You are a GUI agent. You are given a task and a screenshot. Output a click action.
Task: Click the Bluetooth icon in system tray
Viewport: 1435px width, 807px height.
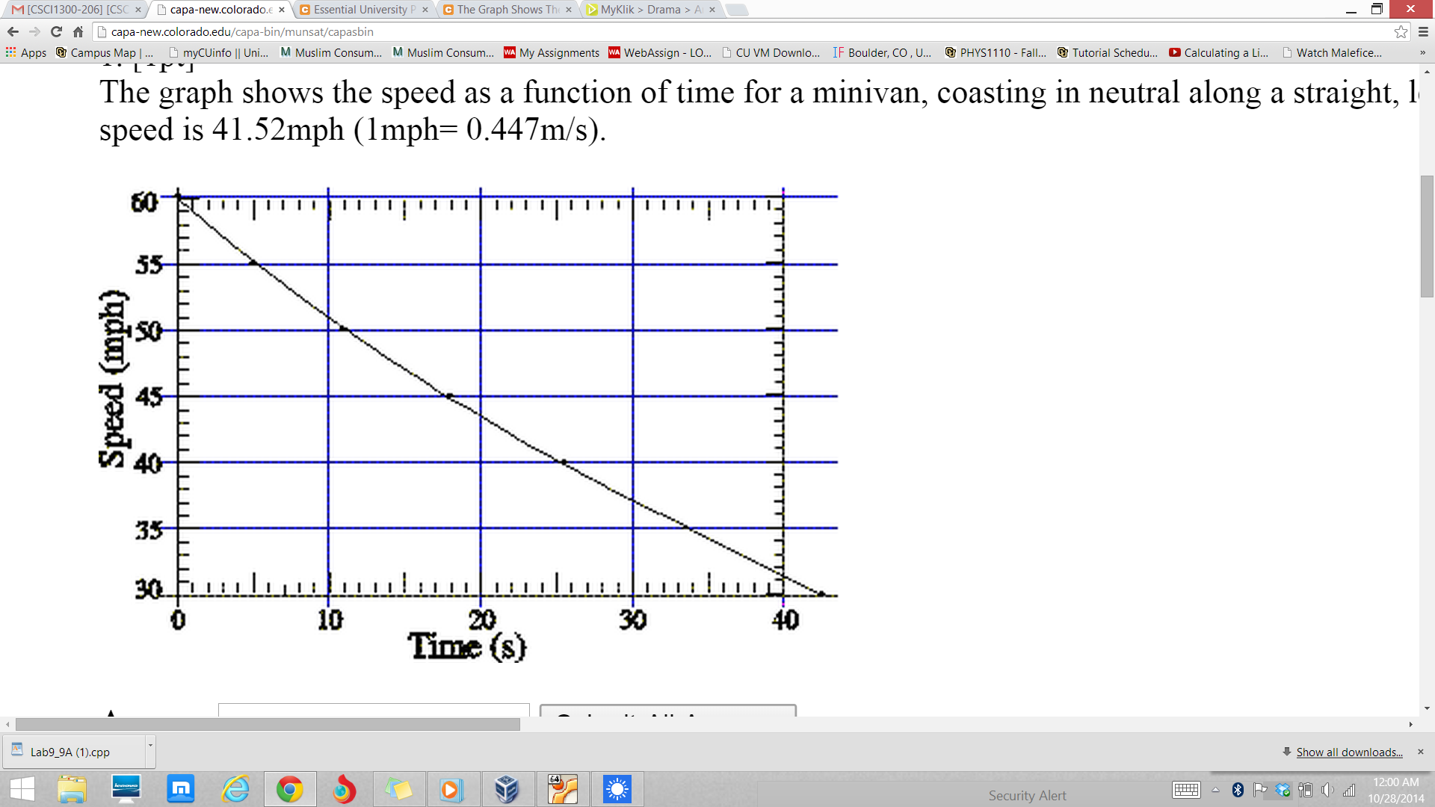pos(1238,789)
